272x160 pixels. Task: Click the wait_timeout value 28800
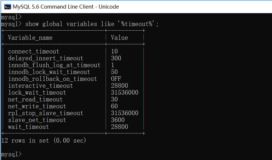pyautogui.click(x=120, y=127)
